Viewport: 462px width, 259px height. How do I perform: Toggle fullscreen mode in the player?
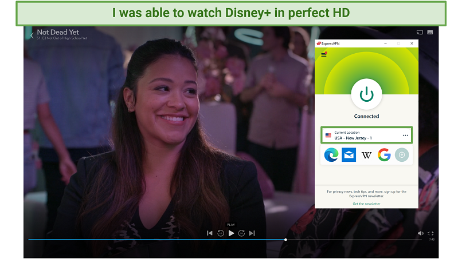point(432,233)
